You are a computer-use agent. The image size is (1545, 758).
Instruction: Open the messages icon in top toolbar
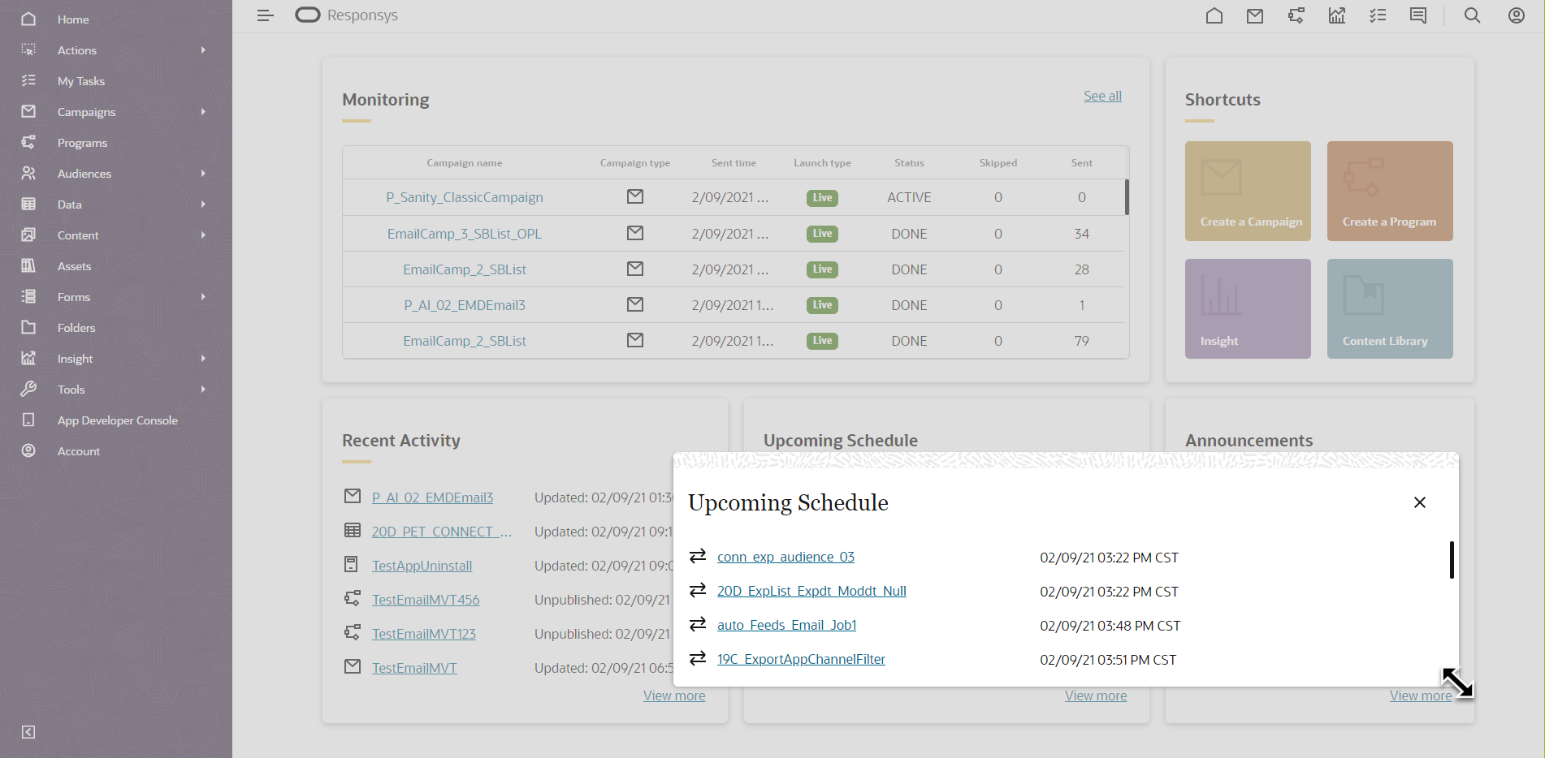tap(1418, 15)
